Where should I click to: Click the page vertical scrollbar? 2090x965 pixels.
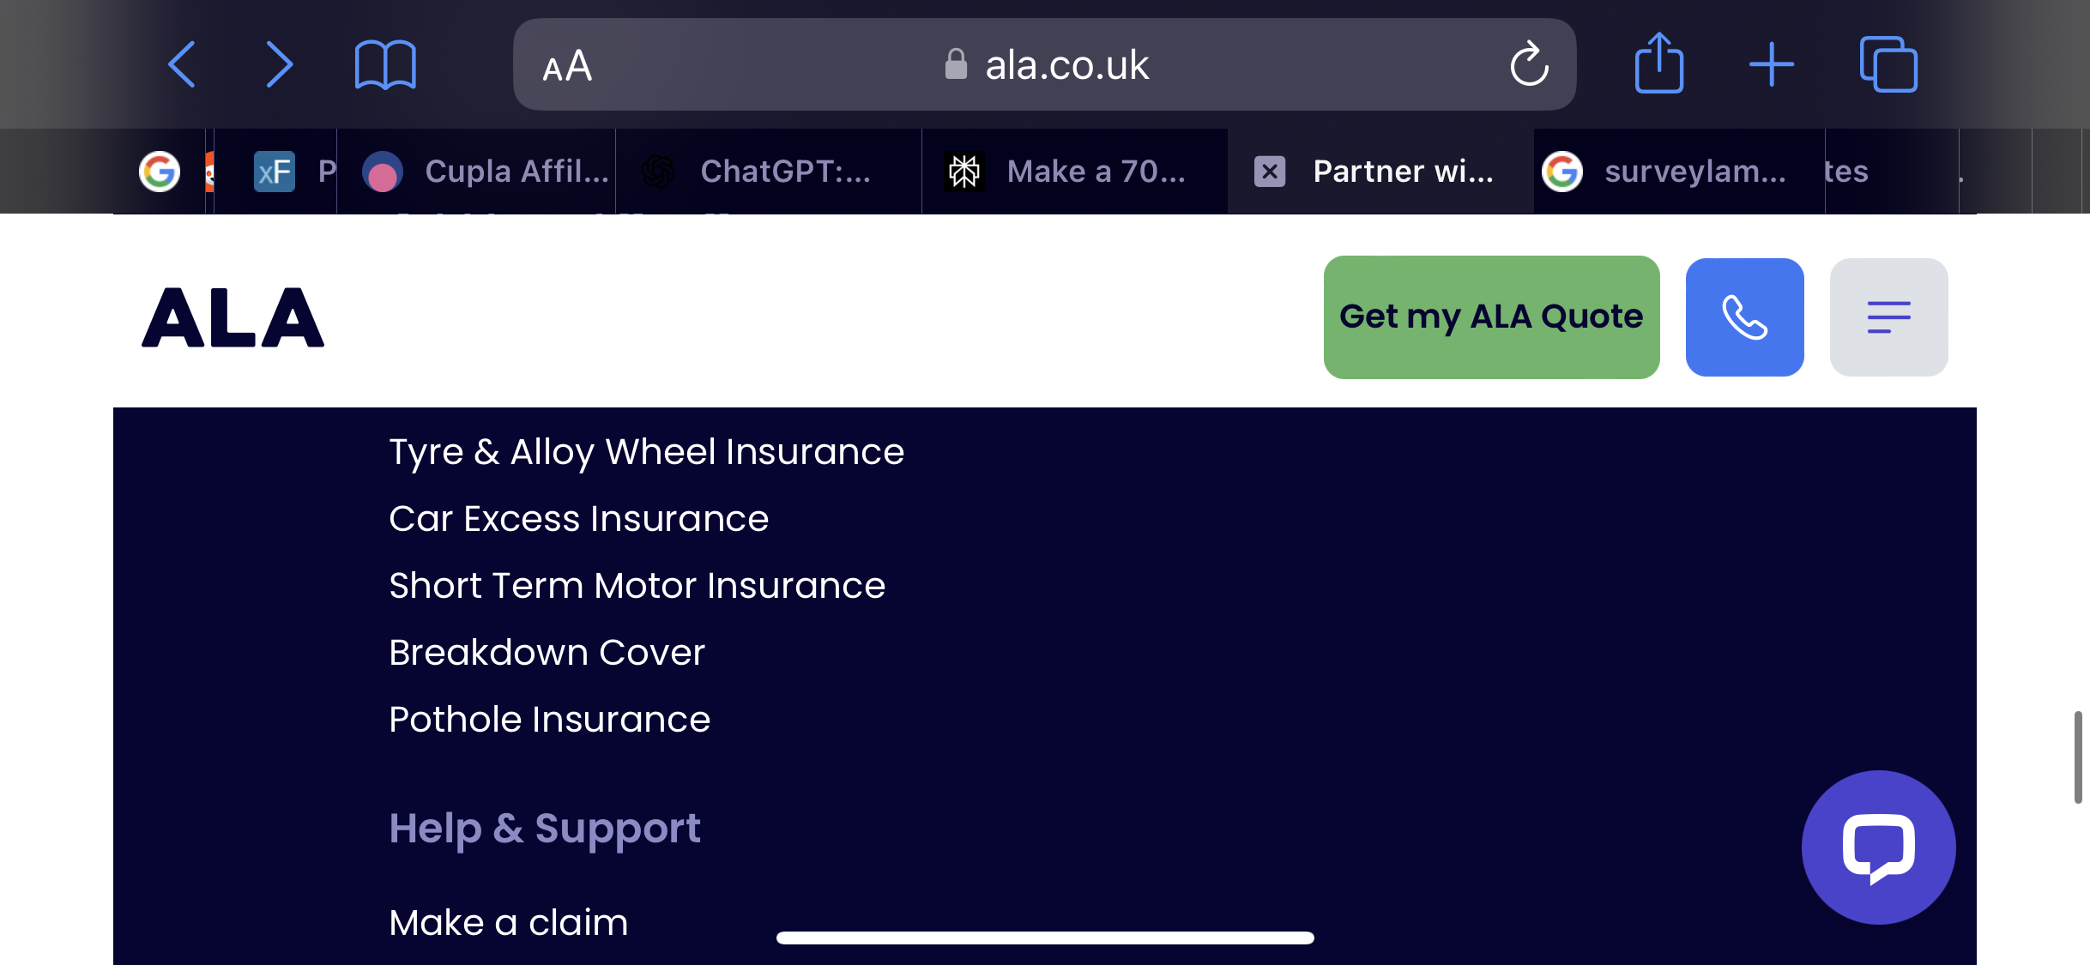[2077, 757]
